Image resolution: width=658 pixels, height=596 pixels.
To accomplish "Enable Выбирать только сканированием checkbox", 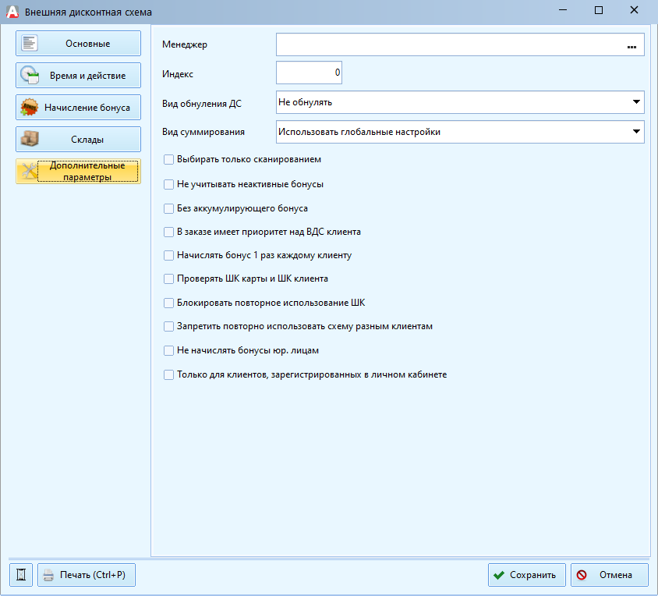I will point(168,160).
